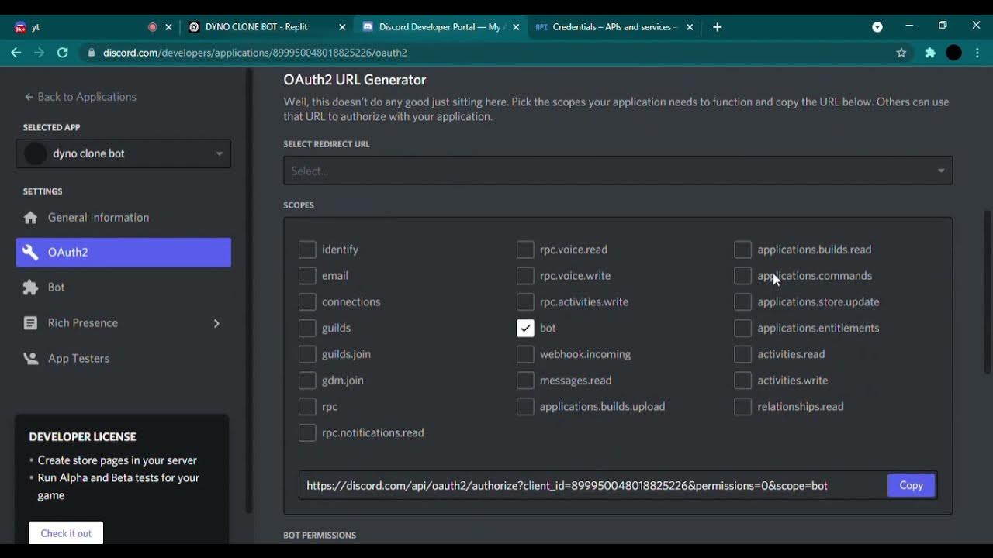Viewport: 993px width, 558px height.
Task: Click the forward navigation arrow
Action: (39, 53)
